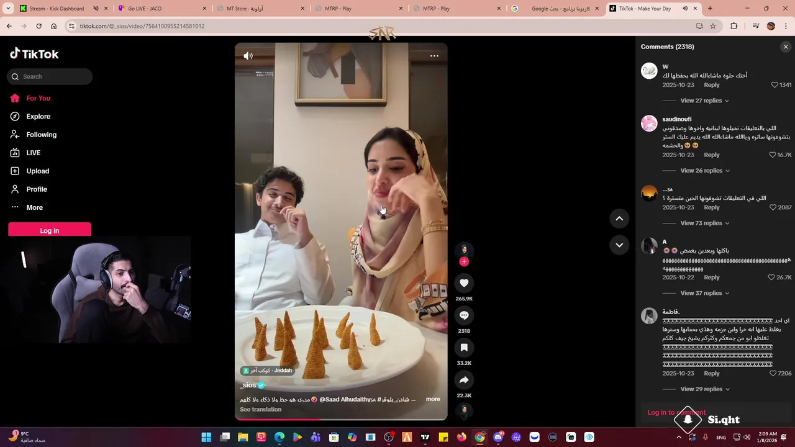Like the comment with 7206 likes
The height and width of the screenshot is (447, 795).
[773, 374]
